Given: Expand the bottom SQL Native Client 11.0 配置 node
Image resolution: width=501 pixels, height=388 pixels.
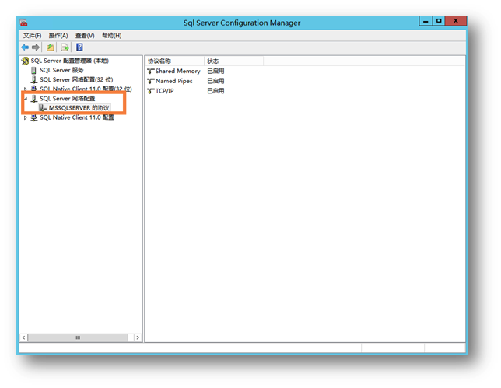Looking at the screenshot, I should click(25, 118).
